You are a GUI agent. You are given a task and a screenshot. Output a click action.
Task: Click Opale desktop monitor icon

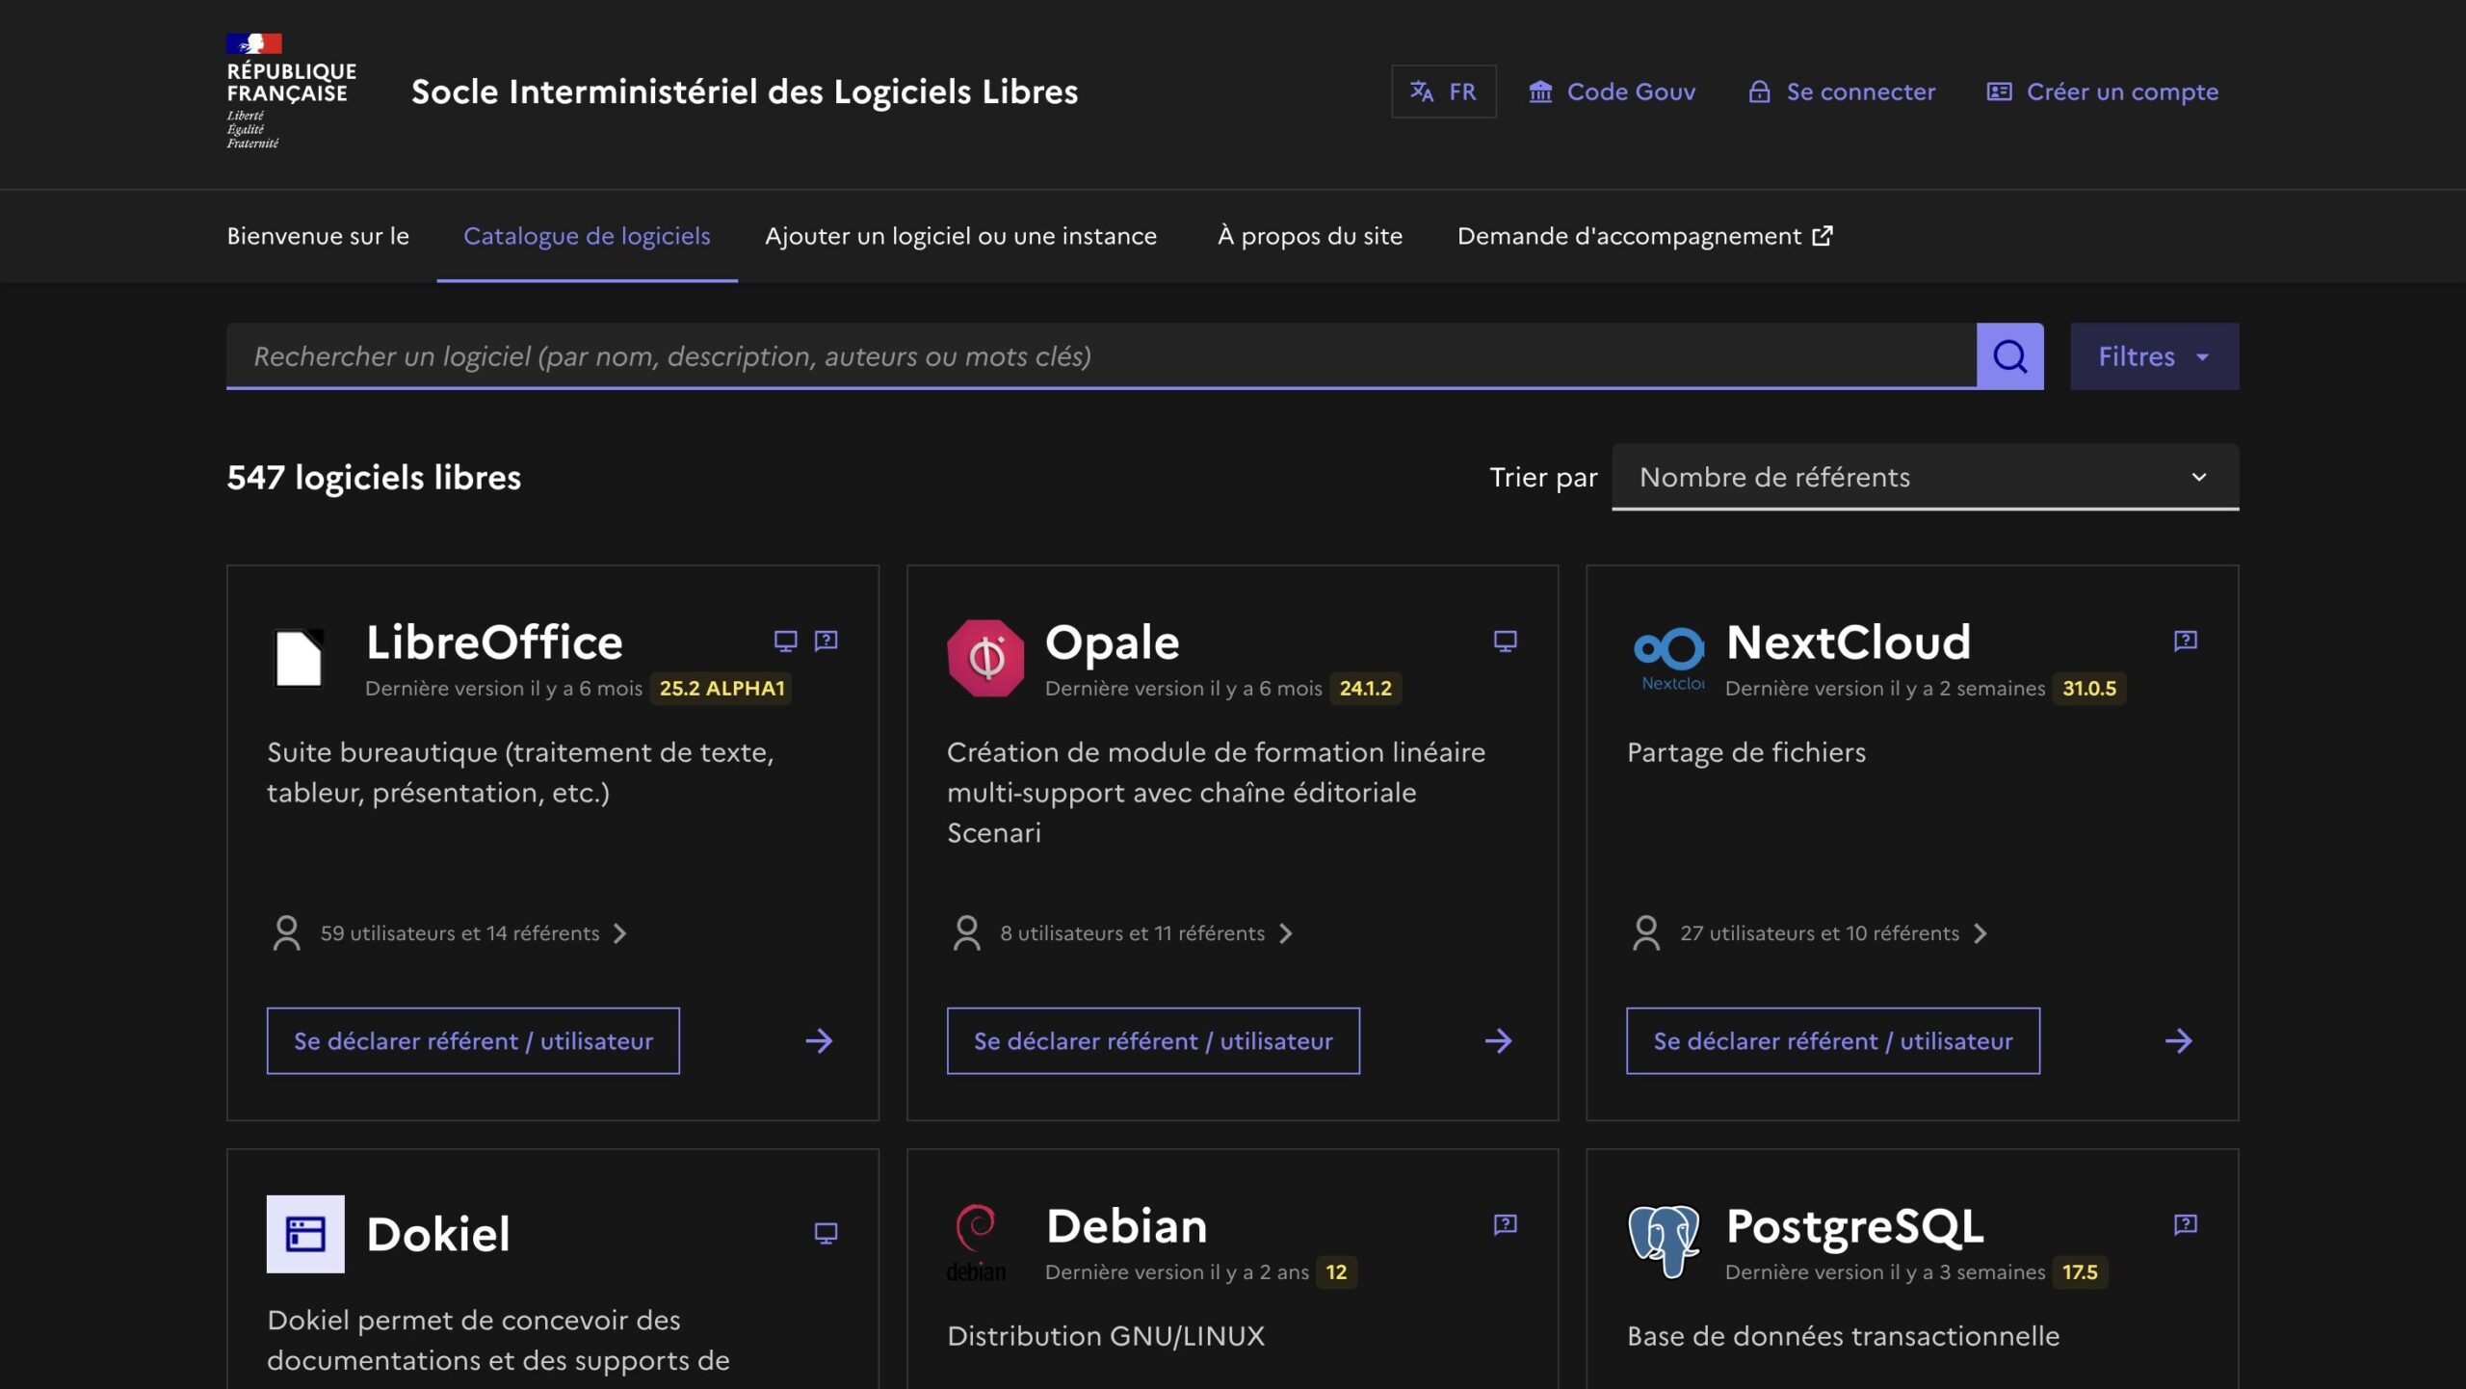tap(1505, 641)
